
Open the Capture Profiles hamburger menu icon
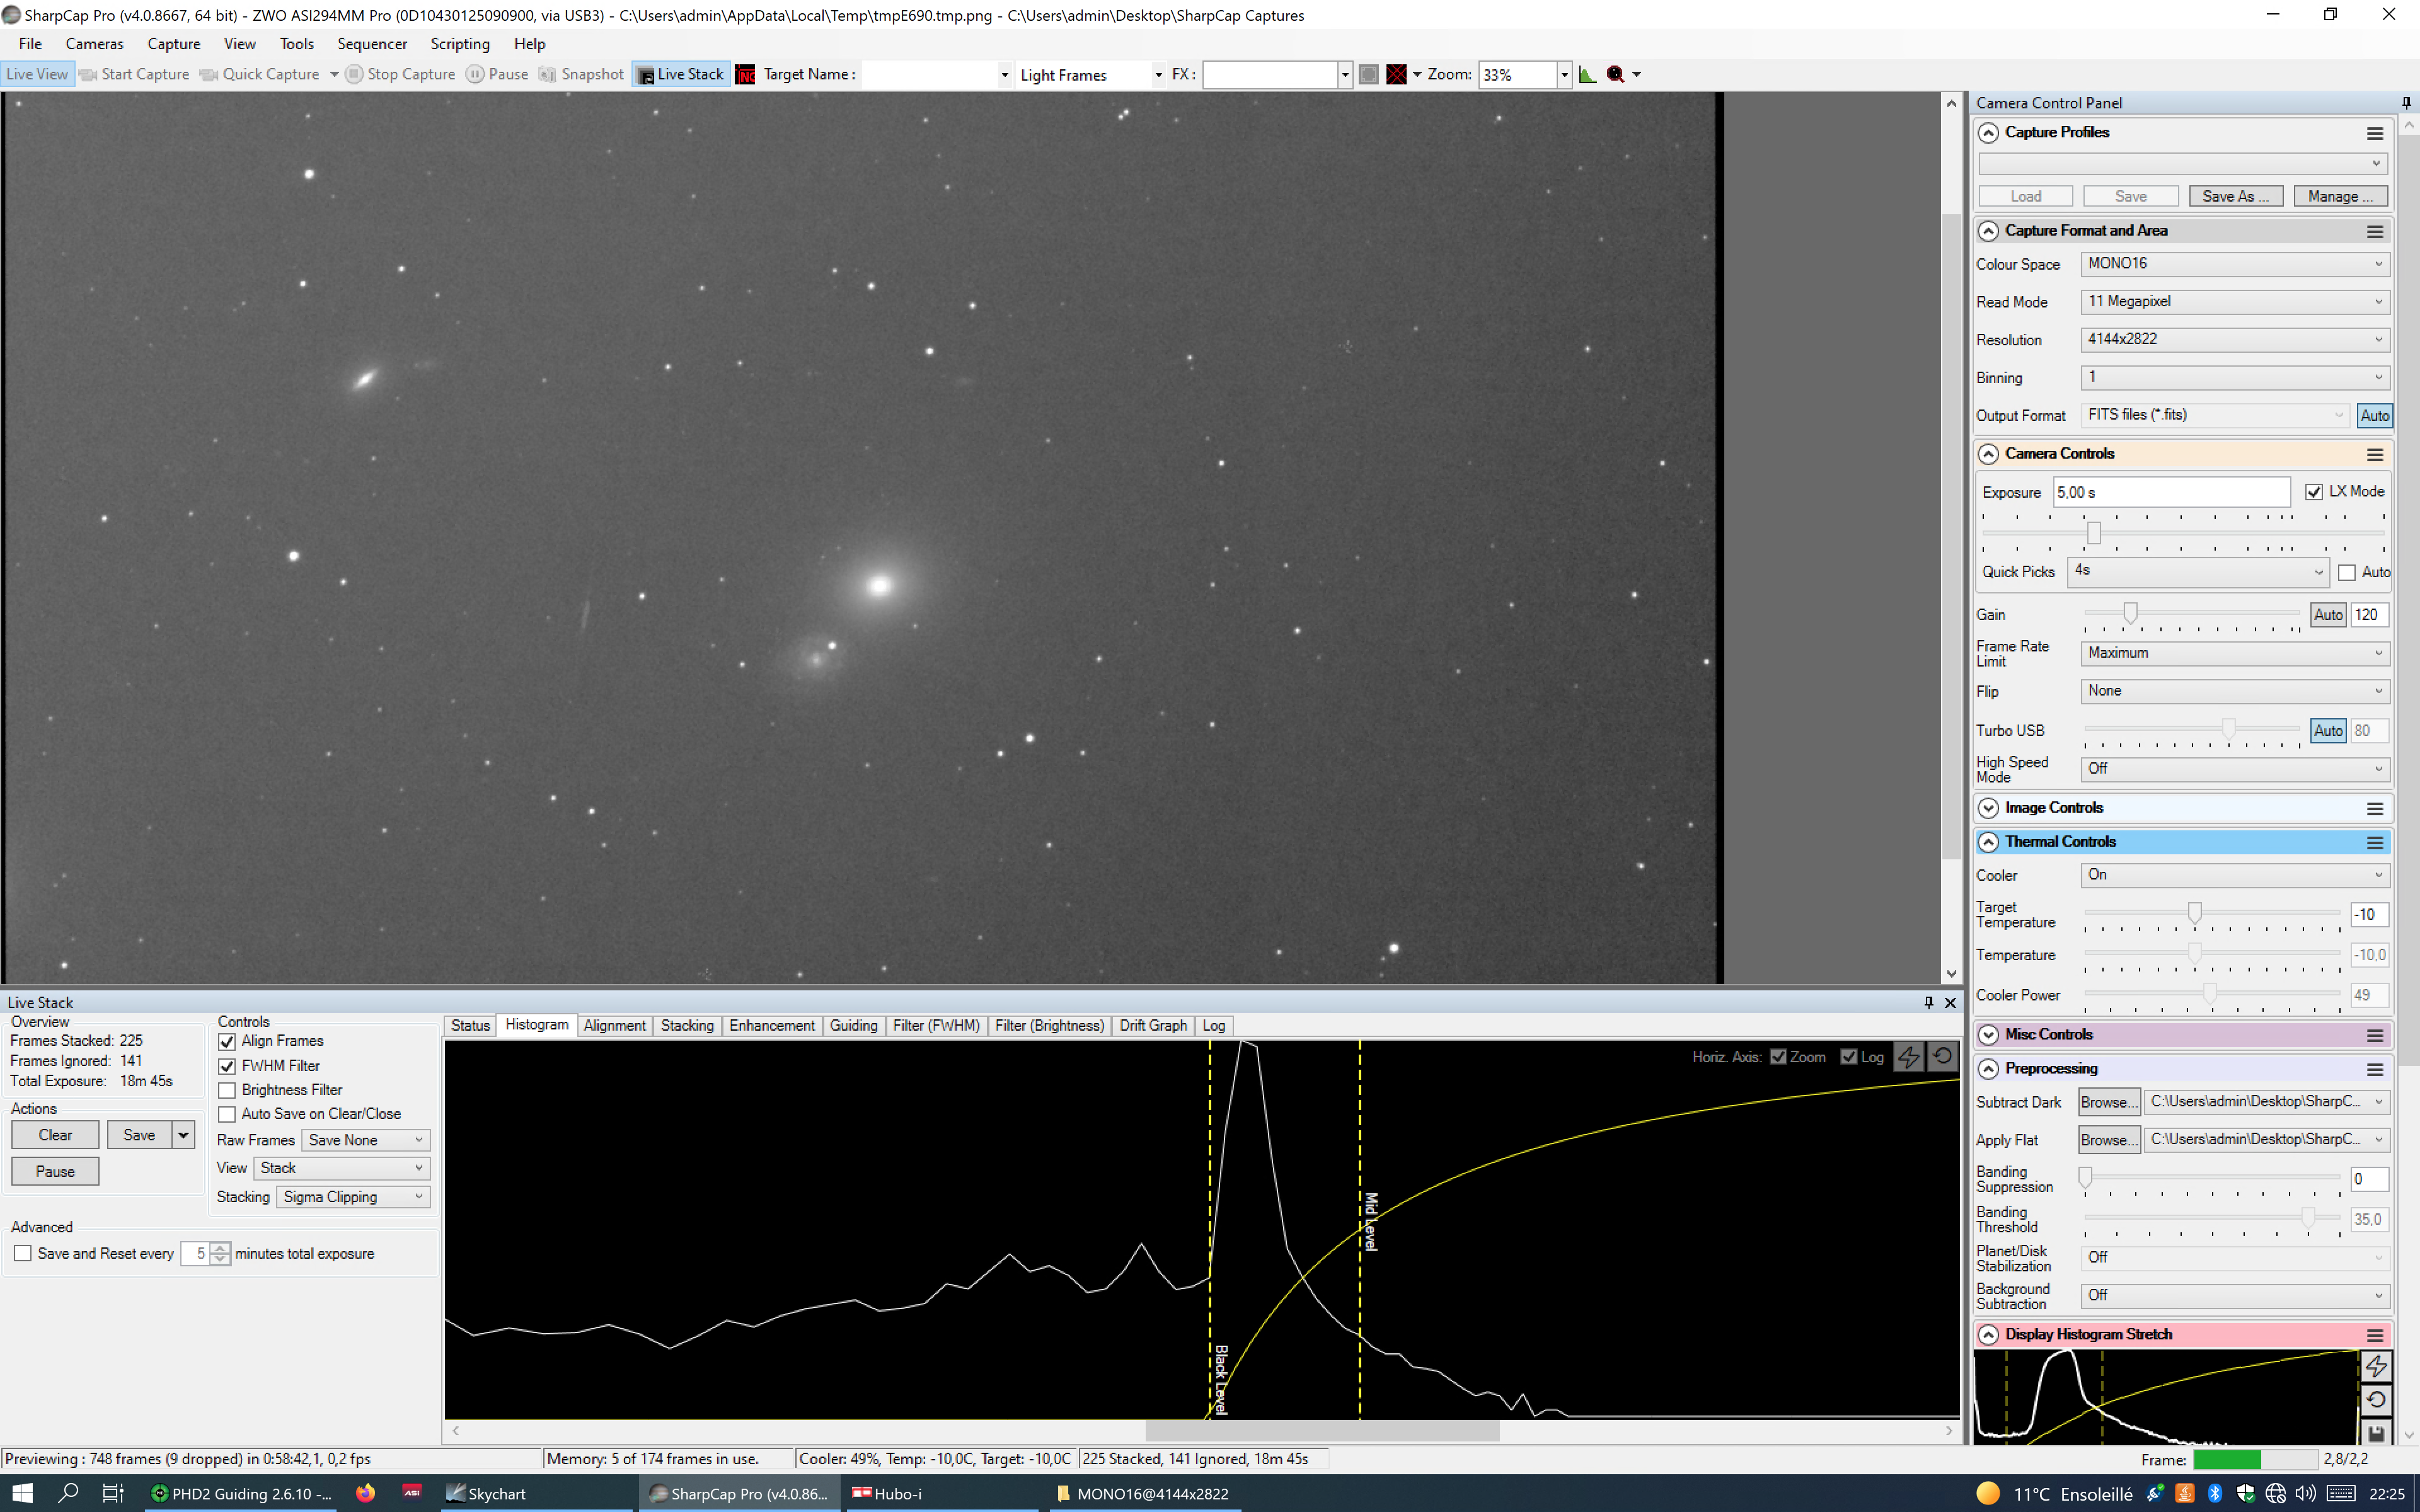coord(2374,133)
